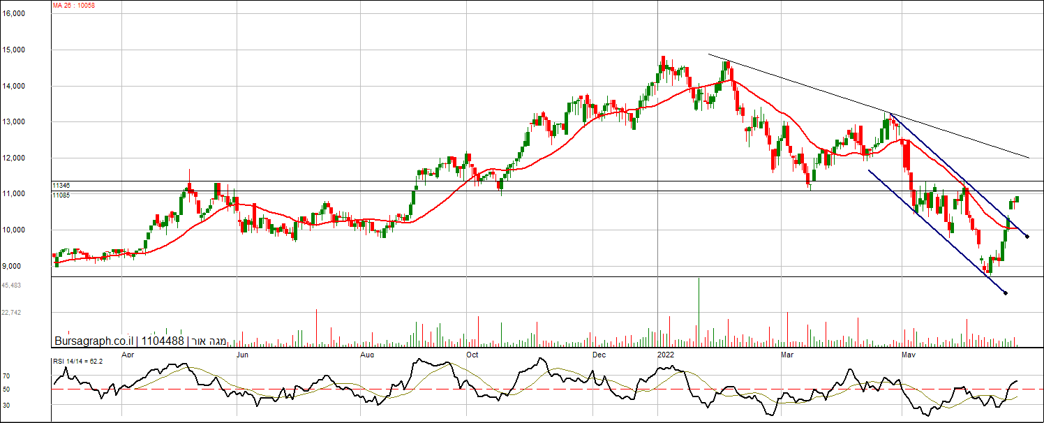
Task: Click the lower blue channel line end dot
Action: click(1005, 292)
